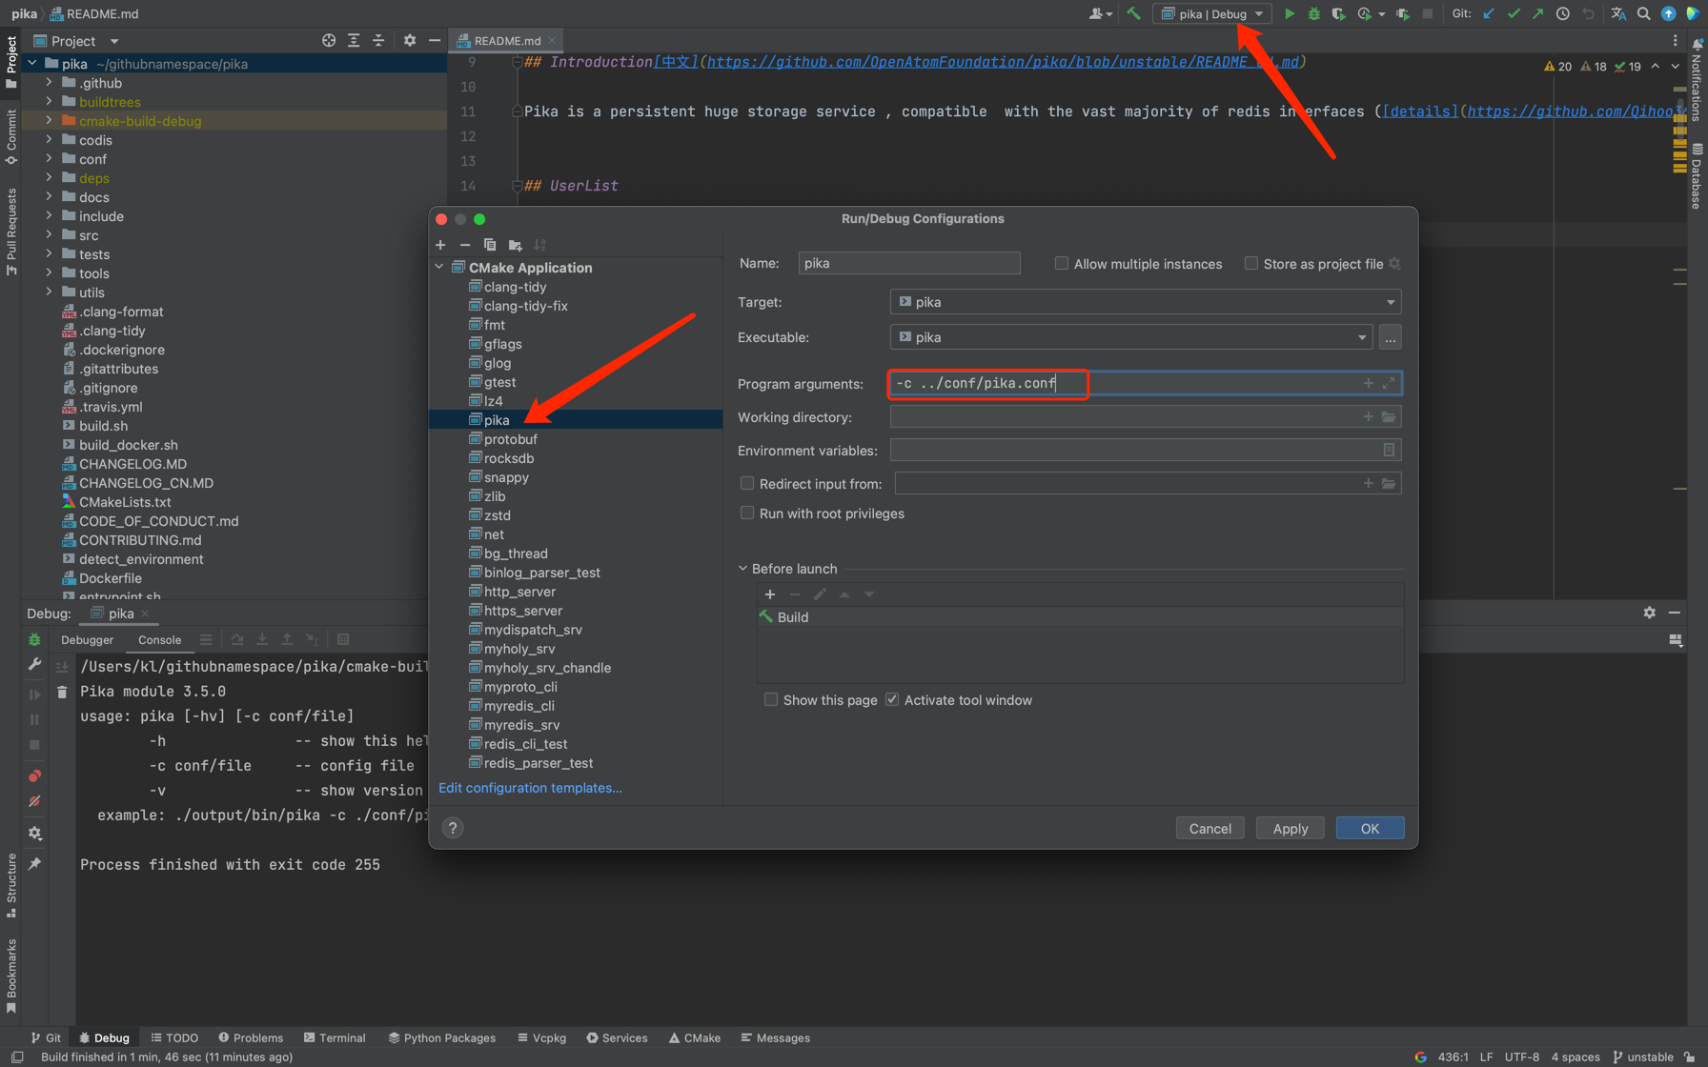1708x1067 pixels.
Task: Expand the codis folder
Action: tap(50, 140)
